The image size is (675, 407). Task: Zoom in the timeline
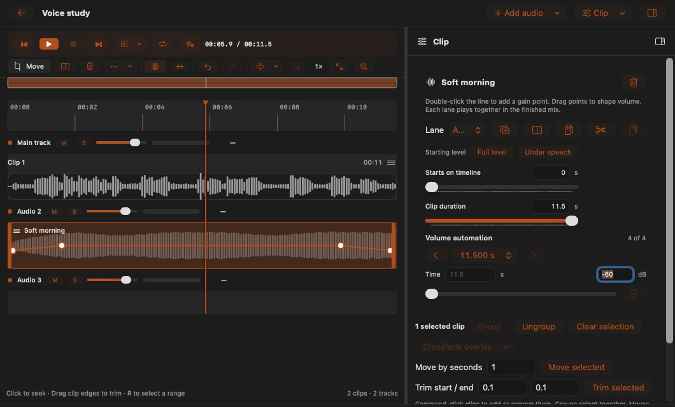tap(364, 66)
